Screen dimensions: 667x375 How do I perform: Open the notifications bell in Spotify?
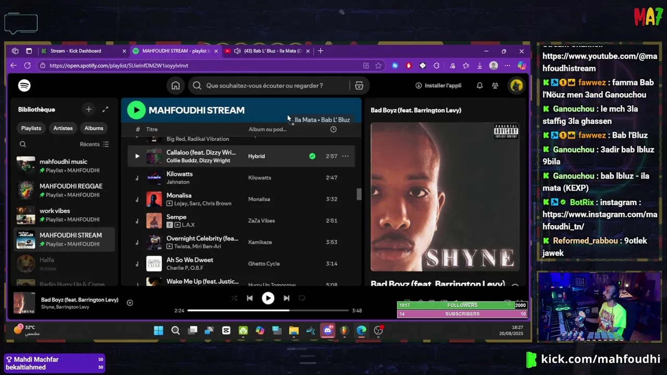coord(479,85)
